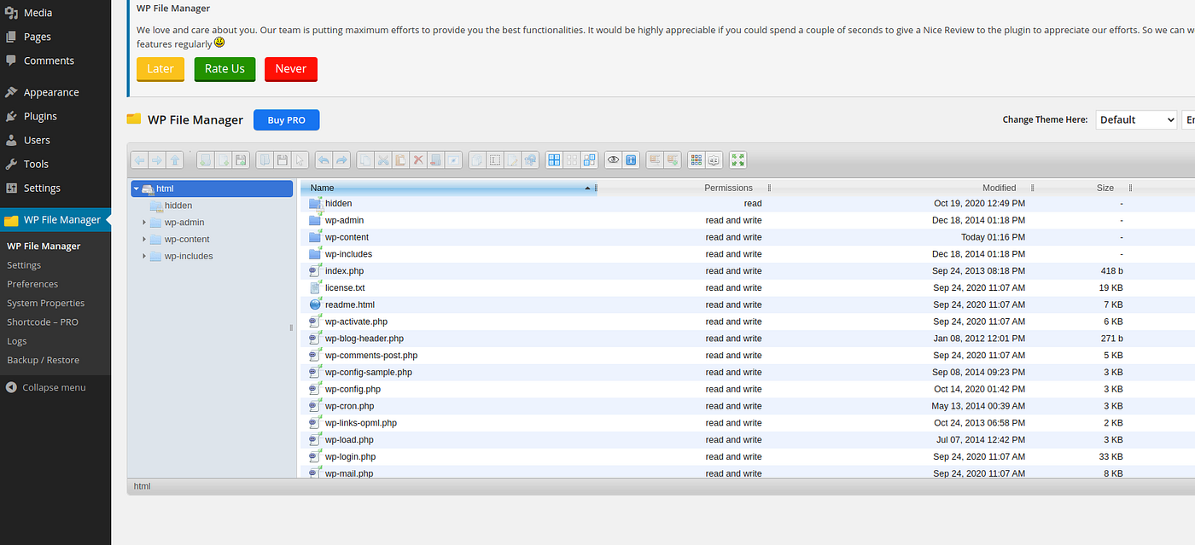This screenshot has width=1195, height=545.
Task: Go back in file manager toolbar
Action: tap(139, 159)
